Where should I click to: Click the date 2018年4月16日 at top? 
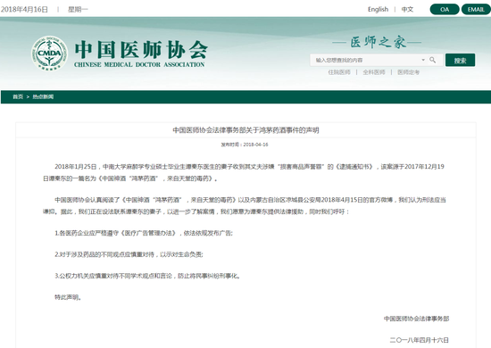click(24, 10)
